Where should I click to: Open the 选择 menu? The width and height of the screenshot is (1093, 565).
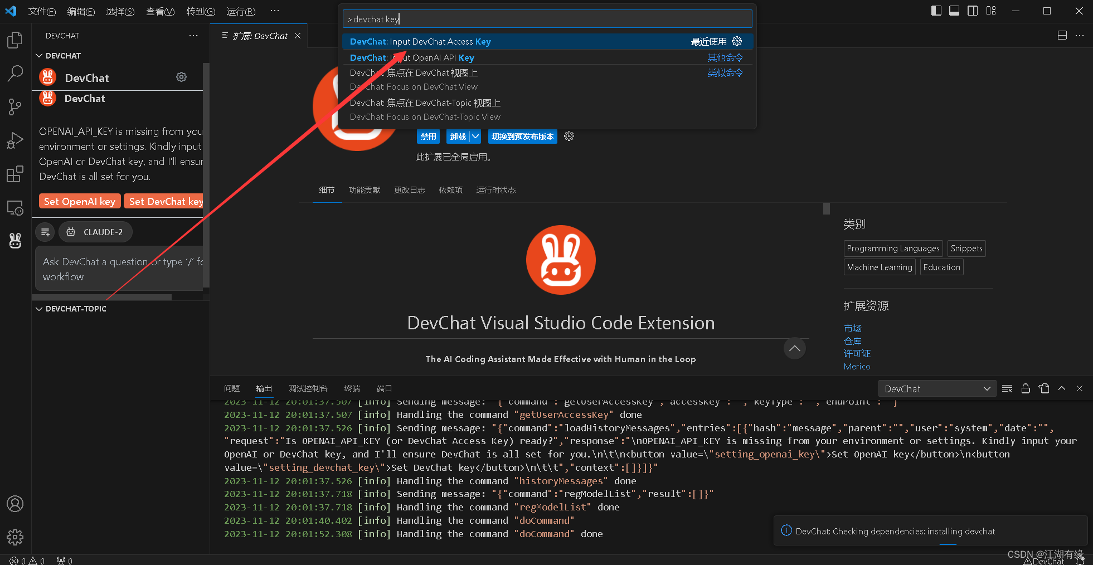coord(120,11)
